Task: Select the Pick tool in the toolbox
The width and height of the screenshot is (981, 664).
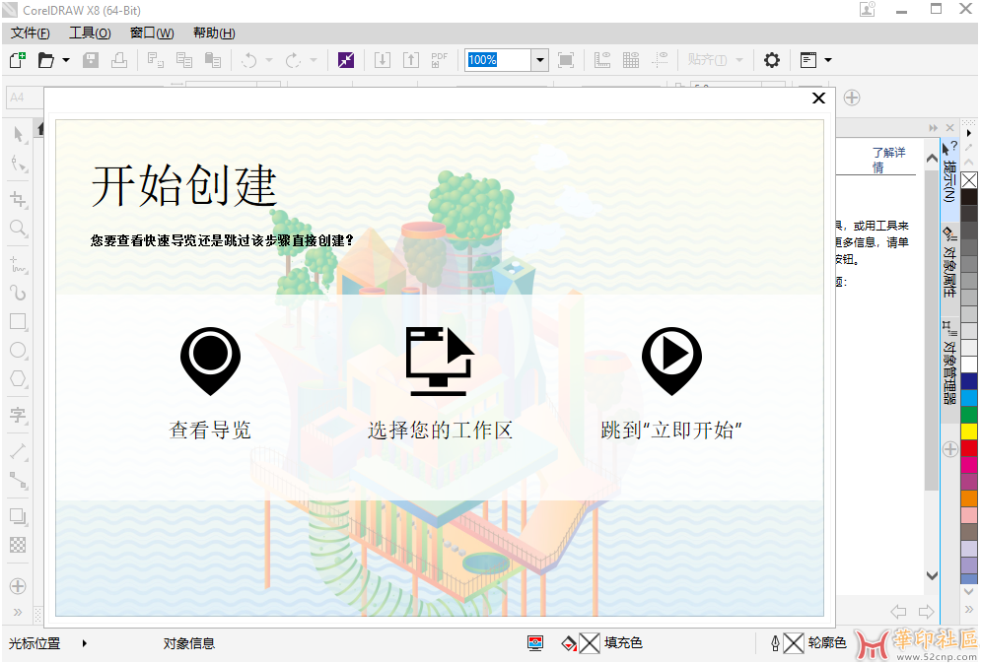Action: [18, 135]
